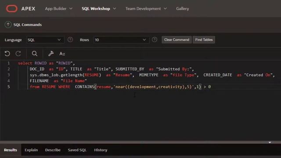The width and height of the screenshot is (281, 158).
Task: Switch to Describe tab
Action: [x=53, y=150]
